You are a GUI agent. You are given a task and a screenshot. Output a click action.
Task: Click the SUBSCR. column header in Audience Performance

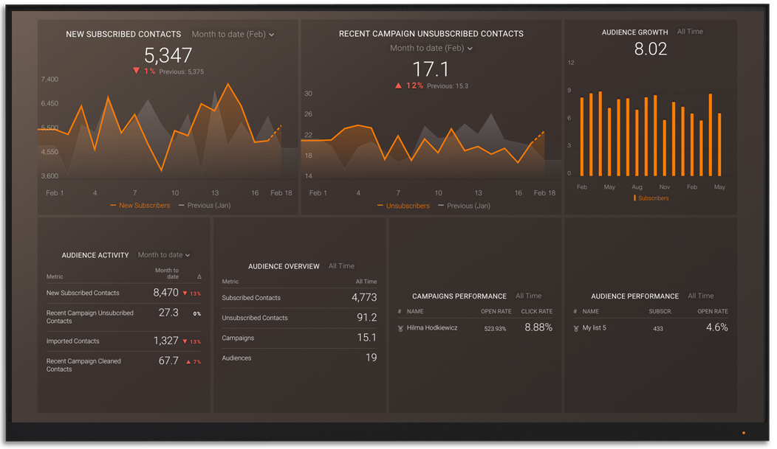tap(660, 312)
